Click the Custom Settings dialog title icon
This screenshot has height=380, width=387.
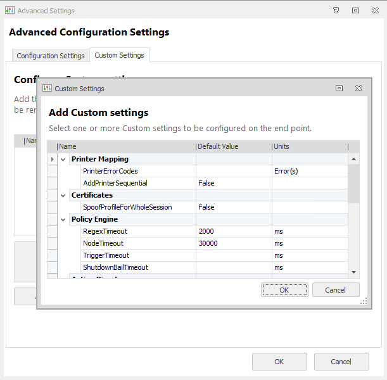pos(47,89)
